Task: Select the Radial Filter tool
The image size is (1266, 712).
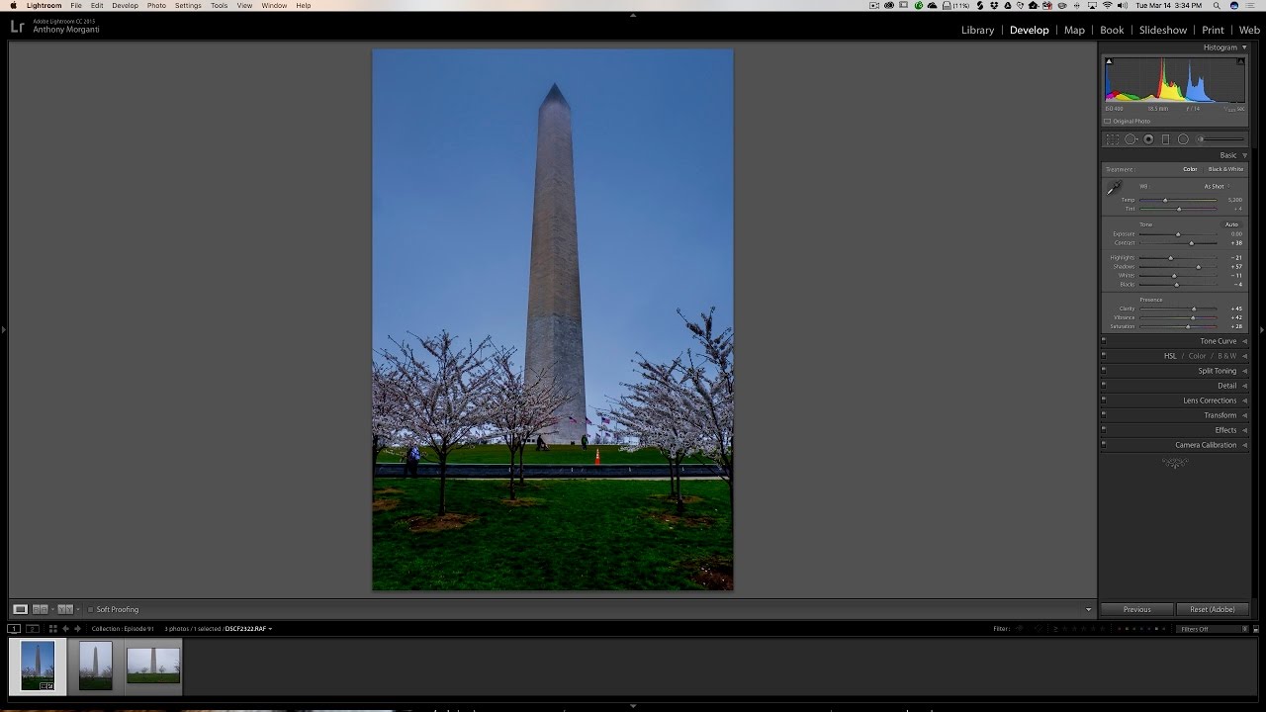Action: (x=1183, y=139)
